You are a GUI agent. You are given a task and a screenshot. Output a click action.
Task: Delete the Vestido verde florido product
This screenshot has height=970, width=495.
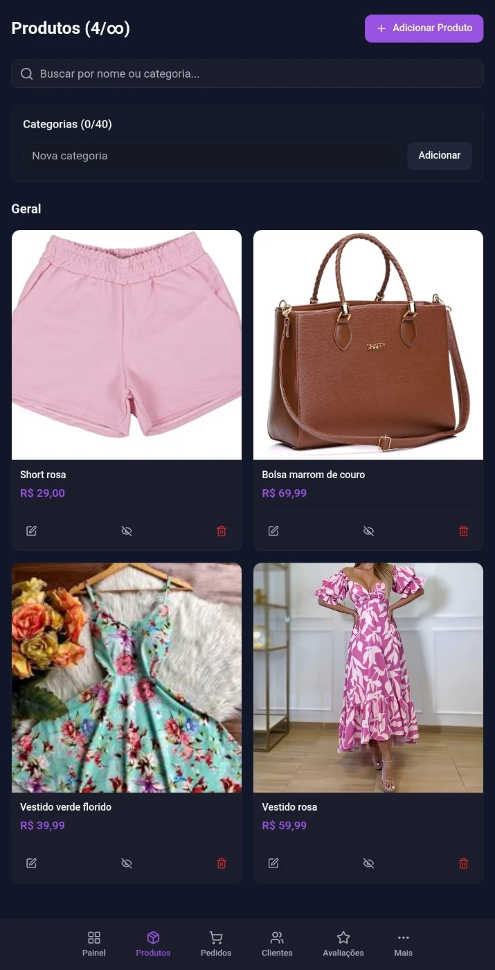coord(222,863)
